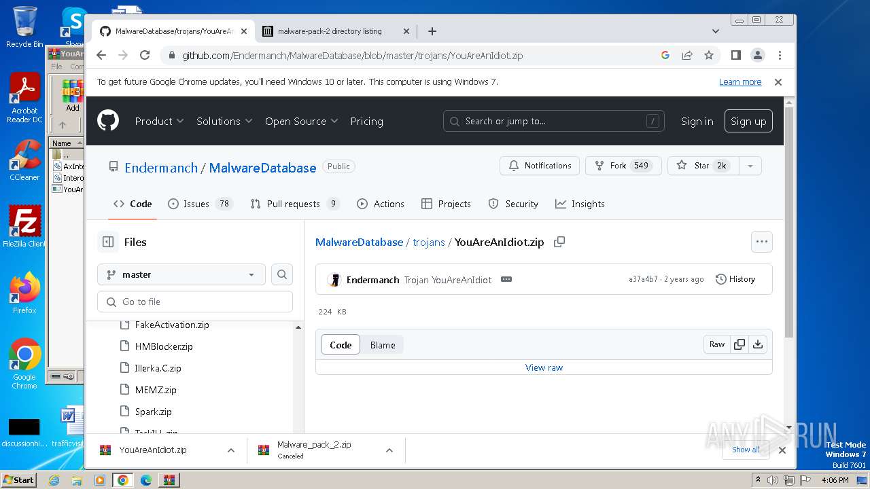Screen dimensions: 870x489
Task: Go back to previous page
Action: tap(101, 55)
